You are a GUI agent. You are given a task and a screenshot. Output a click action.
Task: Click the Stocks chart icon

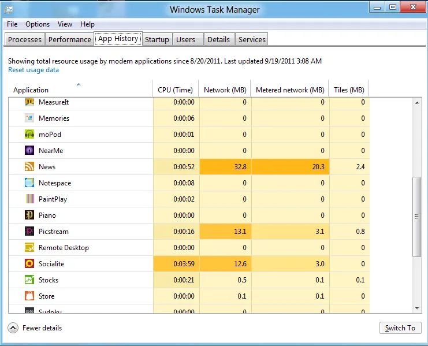[29, 280]
